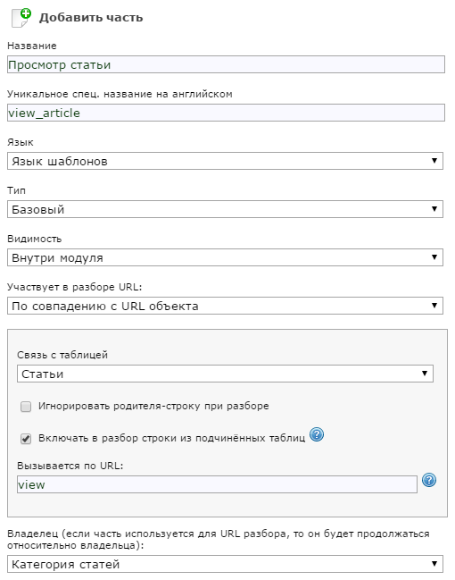This screenshot has height=580, width=455.
Task: Expand 'Участвует в разборе URL' dropdown
Action: [225, 306]
